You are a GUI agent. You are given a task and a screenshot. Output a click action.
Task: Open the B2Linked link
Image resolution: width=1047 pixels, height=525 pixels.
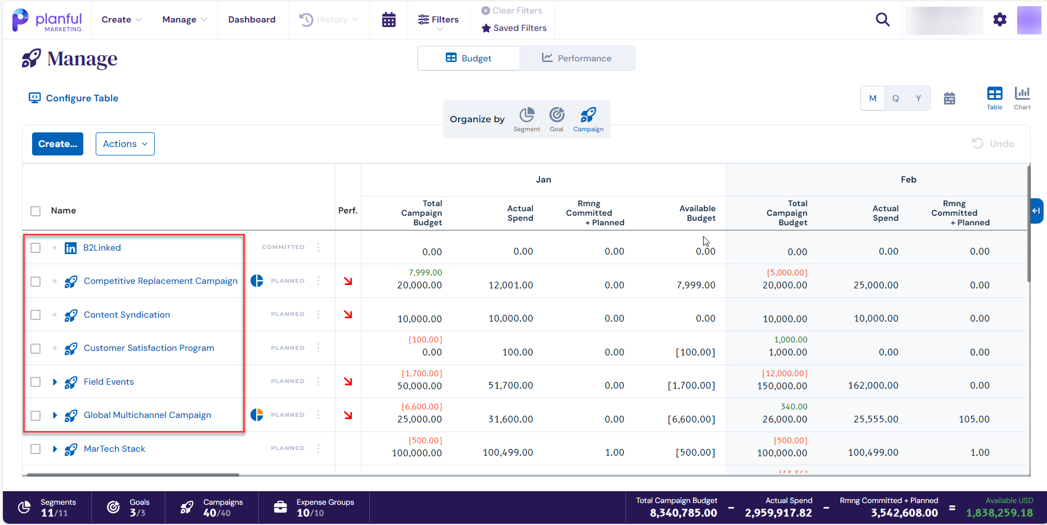pos(102,248)
